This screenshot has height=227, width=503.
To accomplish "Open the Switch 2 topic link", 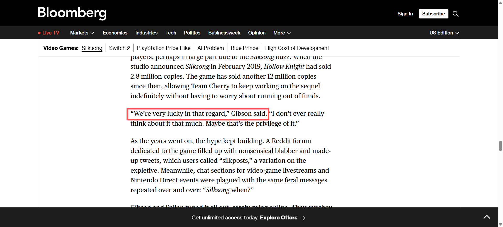I will (x=119, y=48).
